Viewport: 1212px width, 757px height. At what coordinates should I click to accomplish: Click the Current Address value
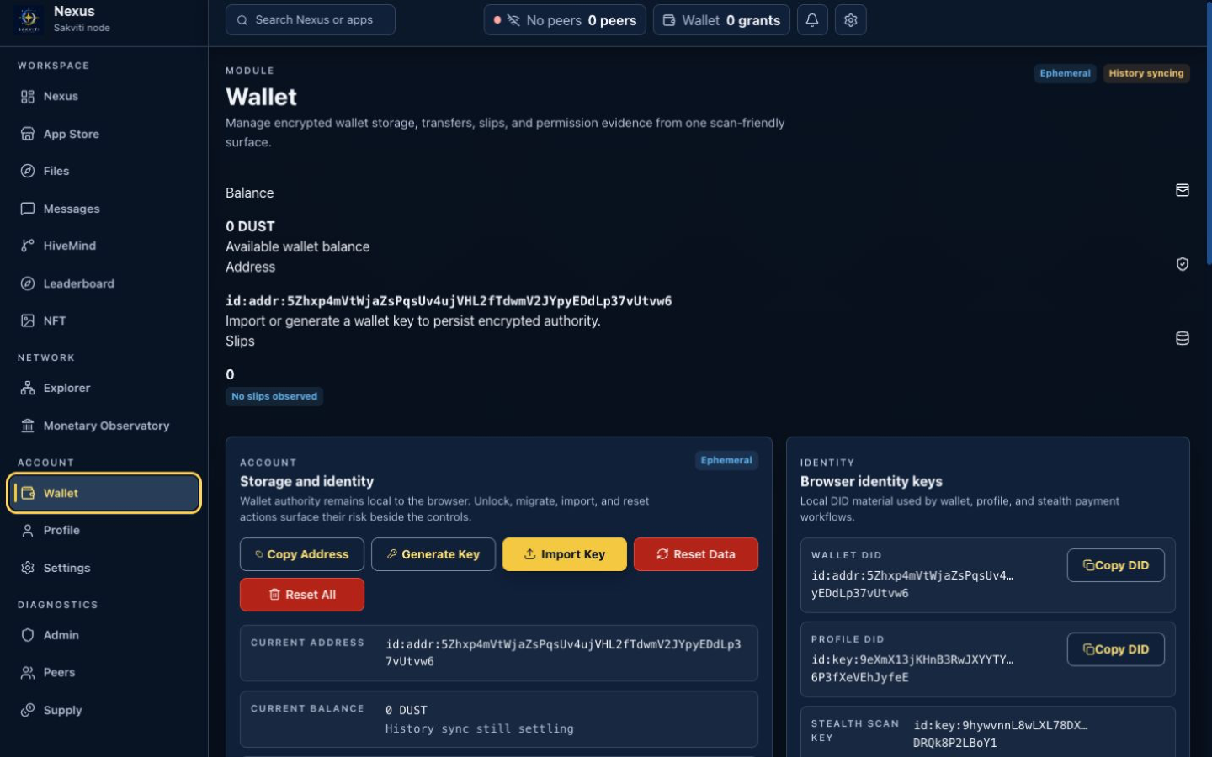tap(563, 653)
